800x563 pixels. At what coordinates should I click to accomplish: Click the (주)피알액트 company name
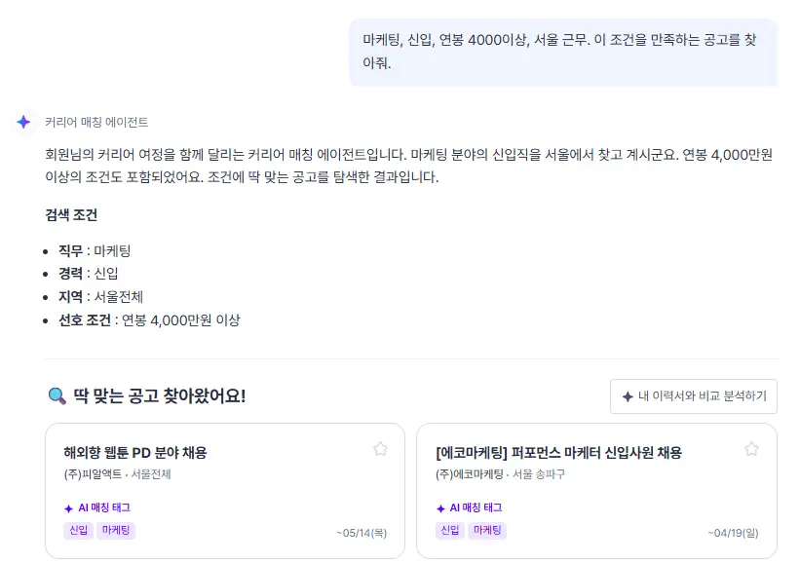93,474
